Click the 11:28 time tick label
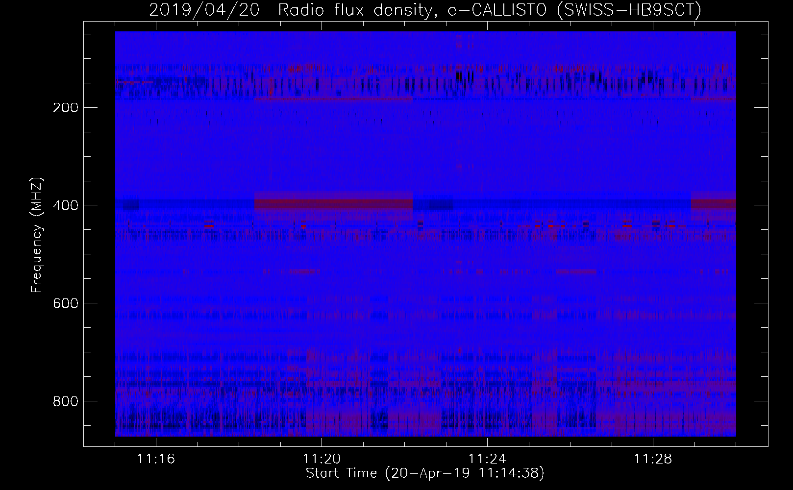 (x=653, y=459)
